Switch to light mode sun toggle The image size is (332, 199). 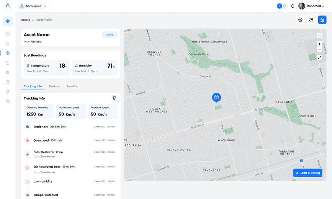pos(280,6)
